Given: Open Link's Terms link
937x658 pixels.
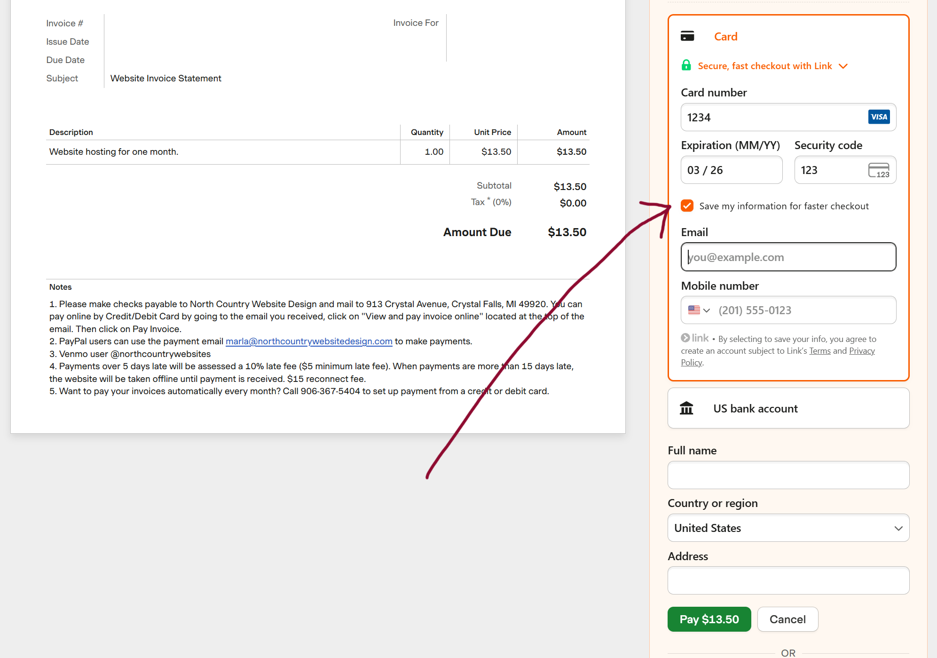Looking at the screenshot, I should (819, 351).
